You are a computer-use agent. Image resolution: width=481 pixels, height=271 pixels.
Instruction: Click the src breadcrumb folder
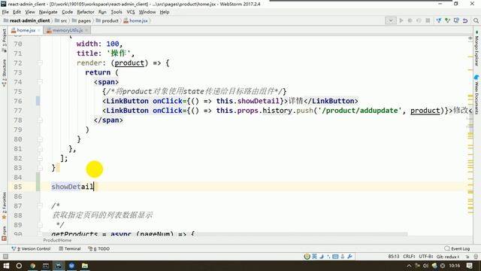pos(61,20)
